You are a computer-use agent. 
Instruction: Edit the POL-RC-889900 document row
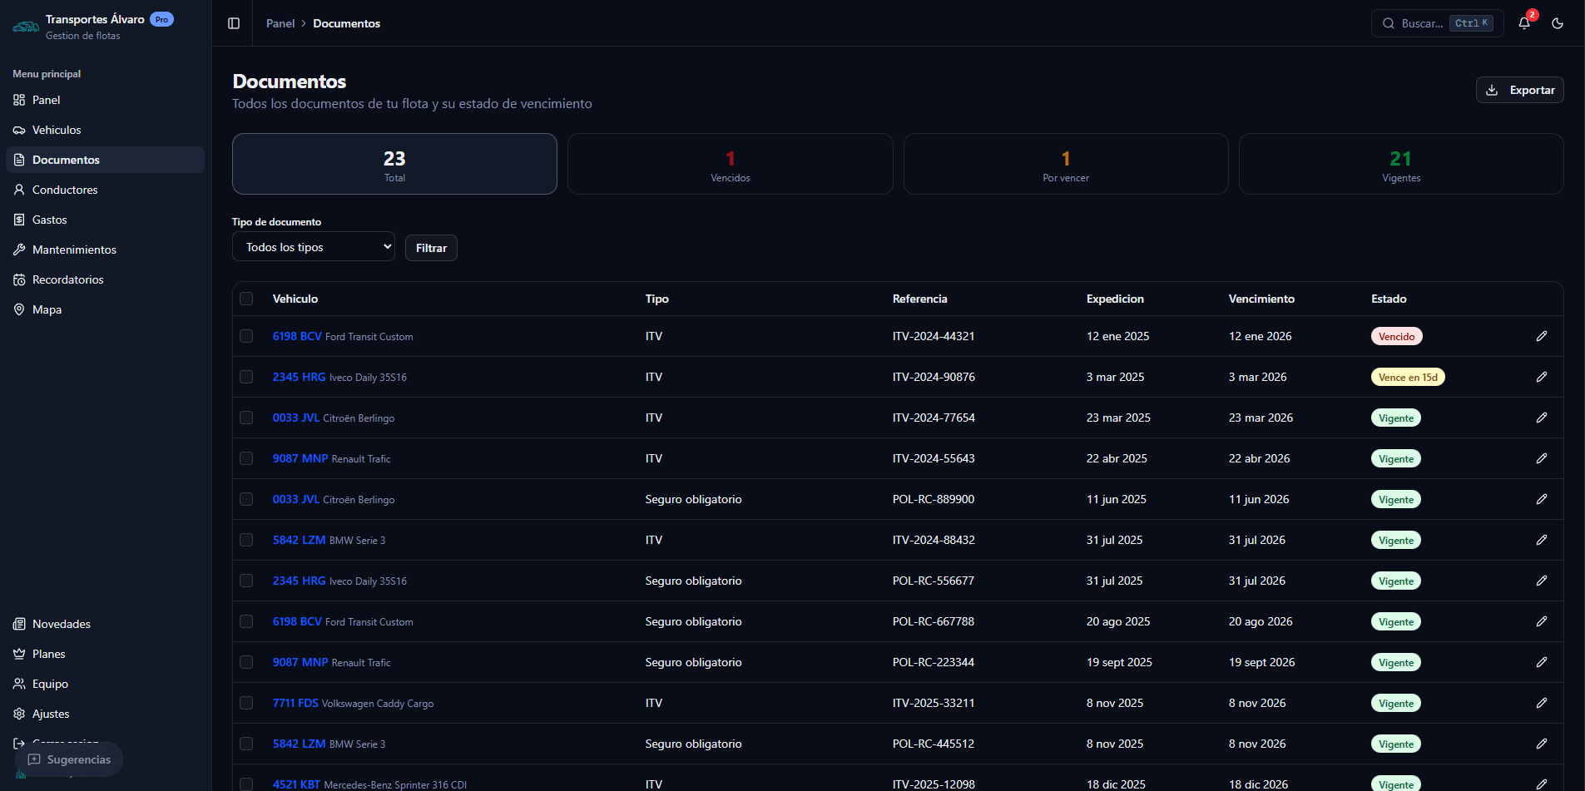pyautogui.click(x=1541, y=499)
